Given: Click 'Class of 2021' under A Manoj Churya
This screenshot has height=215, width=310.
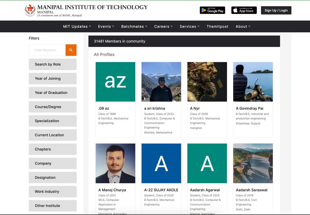Looking at the screenshot, I should 107,195.
